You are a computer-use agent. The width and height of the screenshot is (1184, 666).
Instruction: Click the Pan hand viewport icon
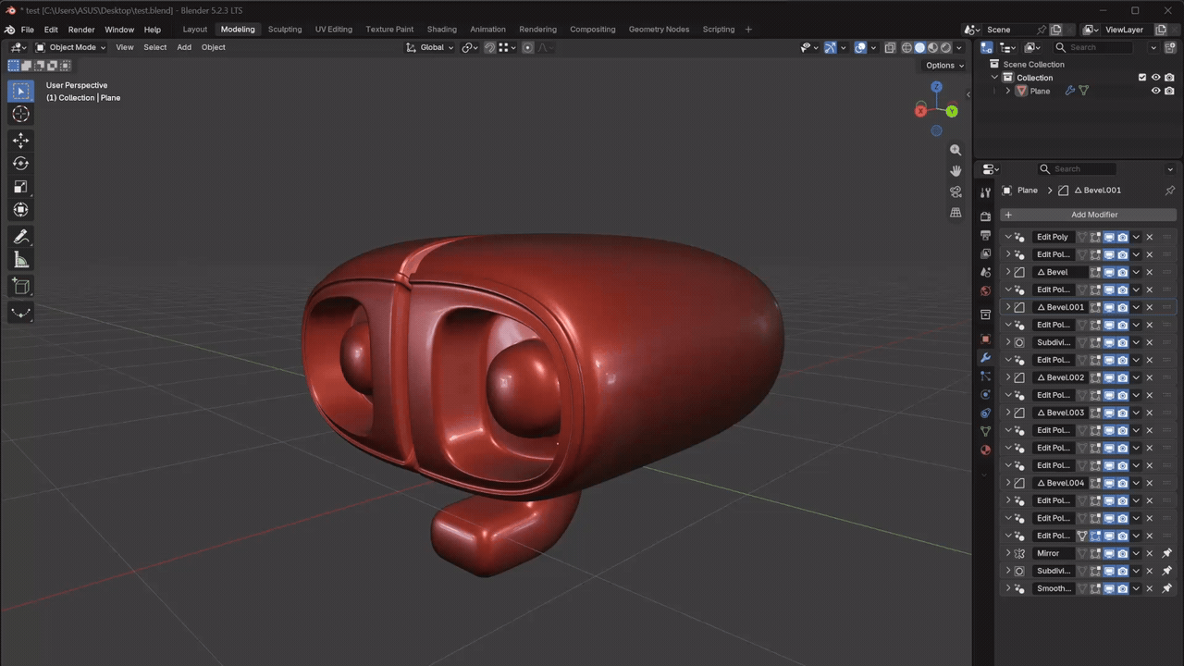coord(956,171)
